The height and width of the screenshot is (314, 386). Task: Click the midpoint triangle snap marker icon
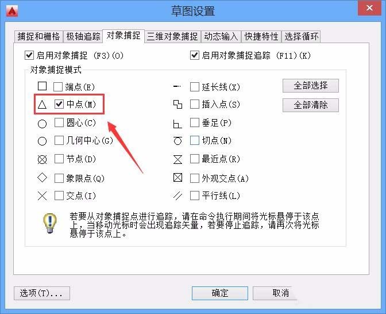click(x=42, y=105)
